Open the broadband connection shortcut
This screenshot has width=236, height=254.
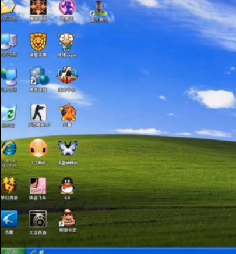pos(39,76)
